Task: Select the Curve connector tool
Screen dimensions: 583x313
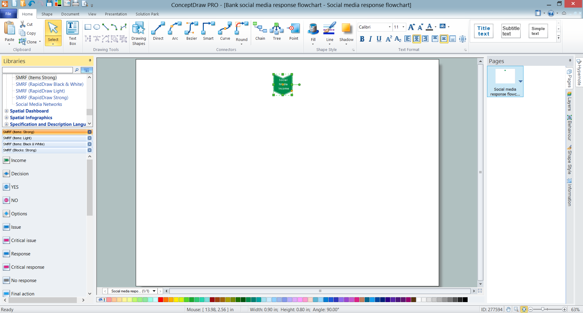Action: (x=225, y=31)
